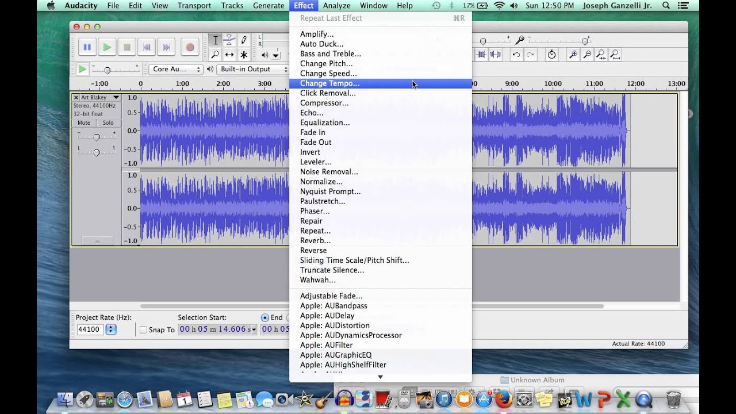Choose Truncate Silence... effect

[x=380, y=270]
